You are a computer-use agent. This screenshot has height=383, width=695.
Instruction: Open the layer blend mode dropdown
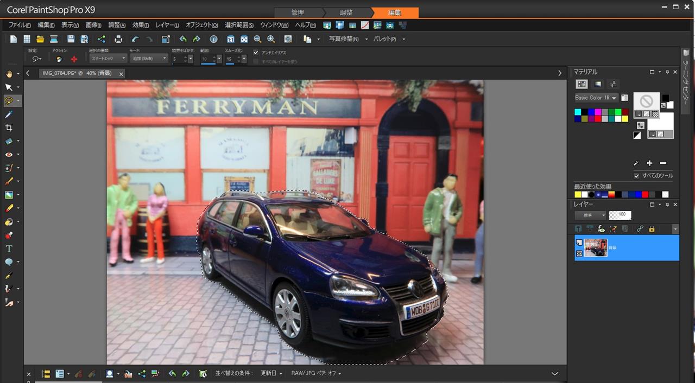click(590, 215)
